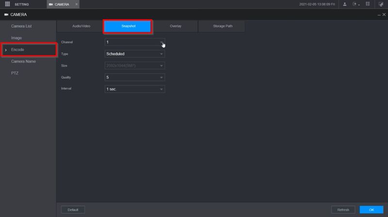Screen dimensions: 388x217
Task: Select the Snapshot tab
Action: (x=128, y=26)
